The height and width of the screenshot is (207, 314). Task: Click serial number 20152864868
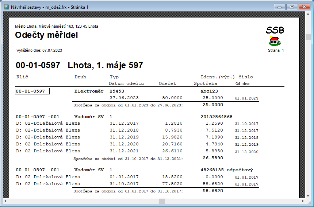[216, 117]
